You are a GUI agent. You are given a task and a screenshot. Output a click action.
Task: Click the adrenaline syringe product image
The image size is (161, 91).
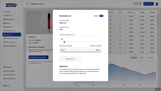[x=49, y=22]
